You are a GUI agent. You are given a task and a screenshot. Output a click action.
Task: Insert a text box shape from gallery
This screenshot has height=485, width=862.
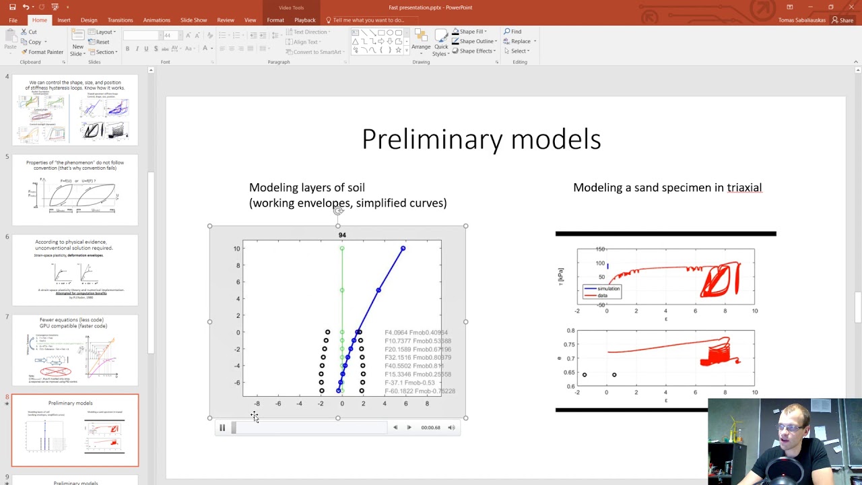355,32
